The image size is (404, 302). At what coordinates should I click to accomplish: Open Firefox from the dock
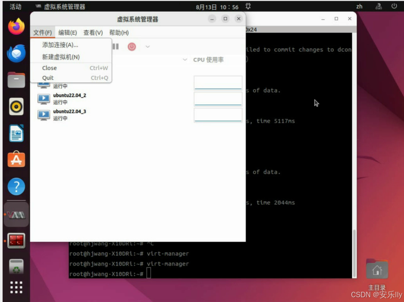point(16,26)
